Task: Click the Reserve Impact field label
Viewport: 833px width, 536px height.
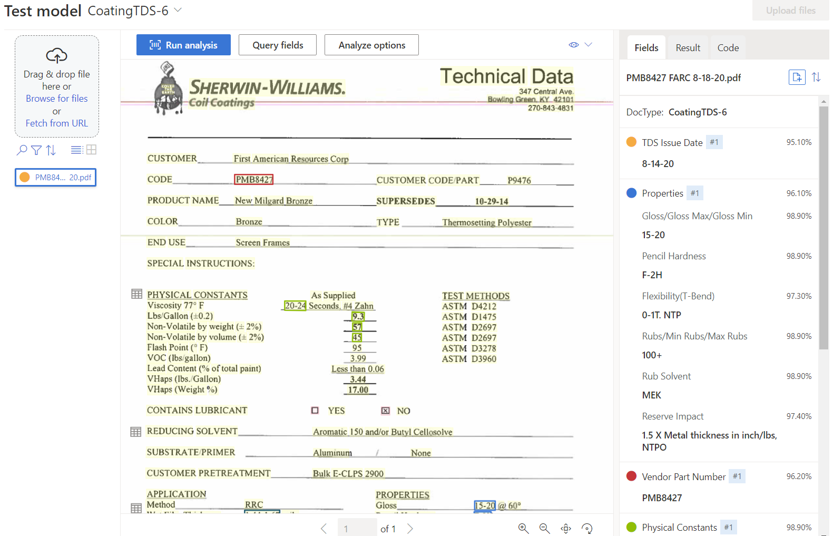Action: point(672,416)
